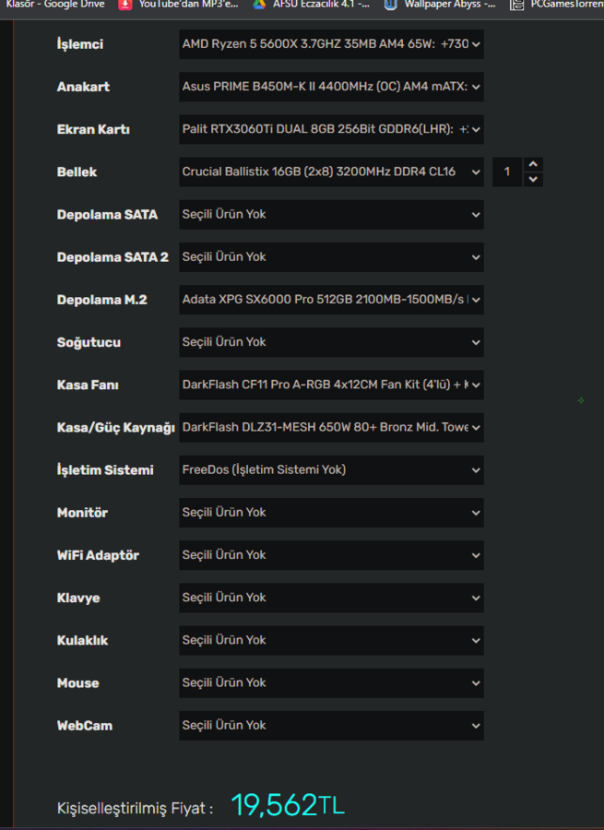
Task: Expand the Depolama SATA dropdown
Action: 331,214
